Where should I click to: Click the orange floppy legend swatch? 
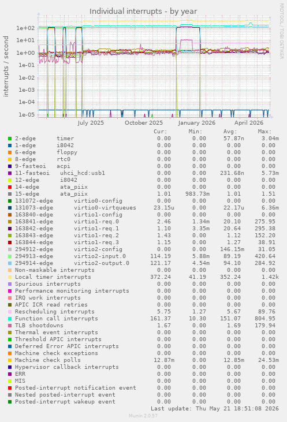tap(10, 152)
